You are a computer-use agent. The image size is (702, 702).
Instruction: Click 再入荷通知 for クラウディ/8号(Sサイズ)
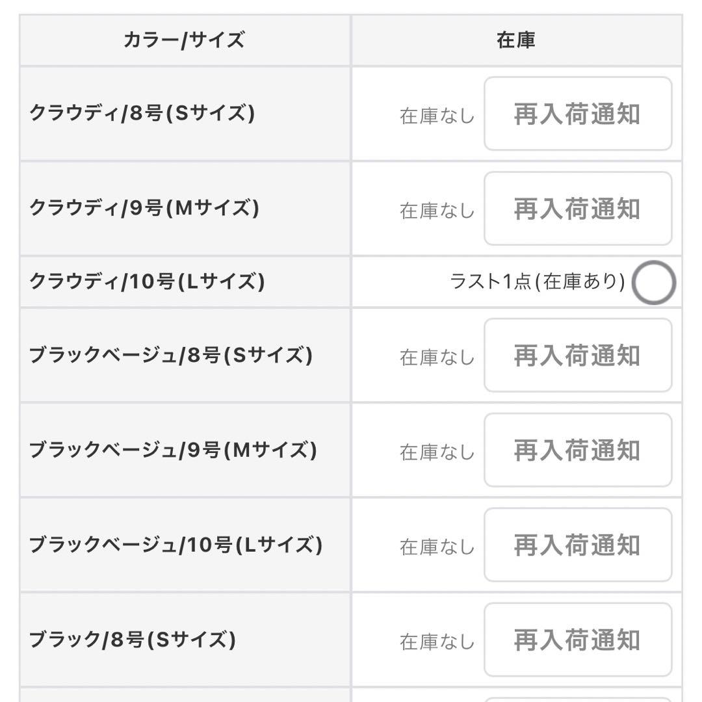[577, 114]
